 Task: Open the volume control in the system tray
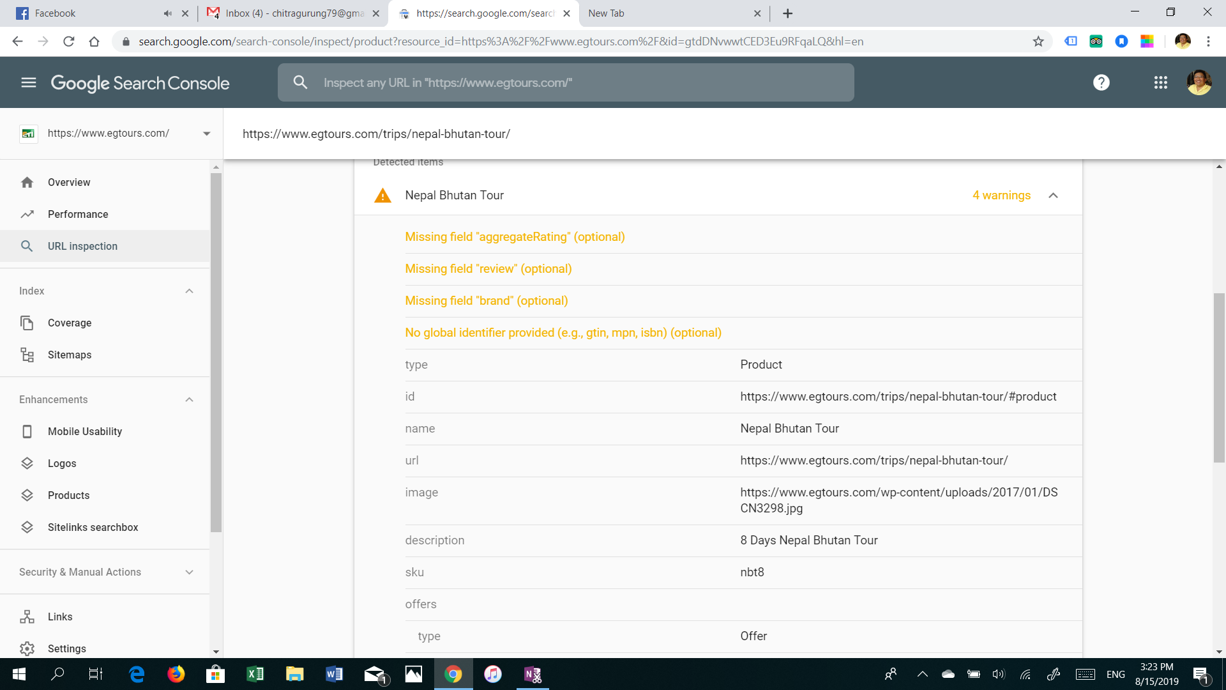pyautogui.click(x=999, y=674)
